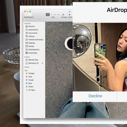
Task: Open the Arrange dropdown
Action: pyautogui.click(x=64, y=15)
